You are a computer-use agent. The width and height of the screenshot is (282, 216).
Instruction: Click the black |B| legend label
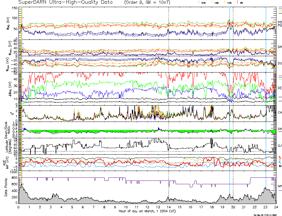tap(280, 166)
